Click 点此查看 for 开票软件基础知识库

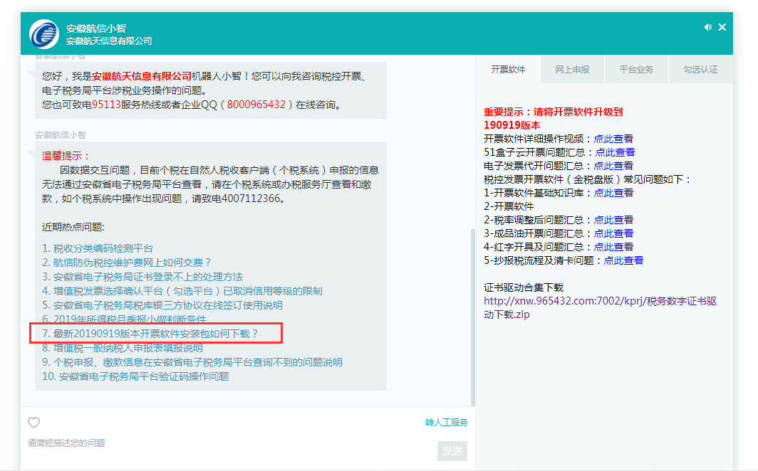click(x=613, y=193)
